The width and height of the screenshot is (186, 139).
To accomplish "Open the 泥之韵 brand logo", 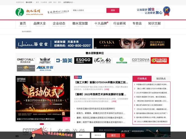I will 102,60.
